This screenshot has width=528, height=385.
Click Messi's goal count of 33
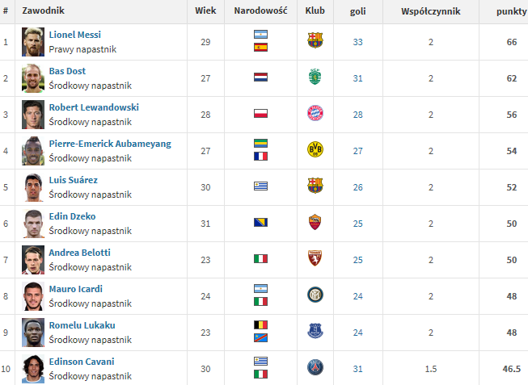[x=357, y=42]
